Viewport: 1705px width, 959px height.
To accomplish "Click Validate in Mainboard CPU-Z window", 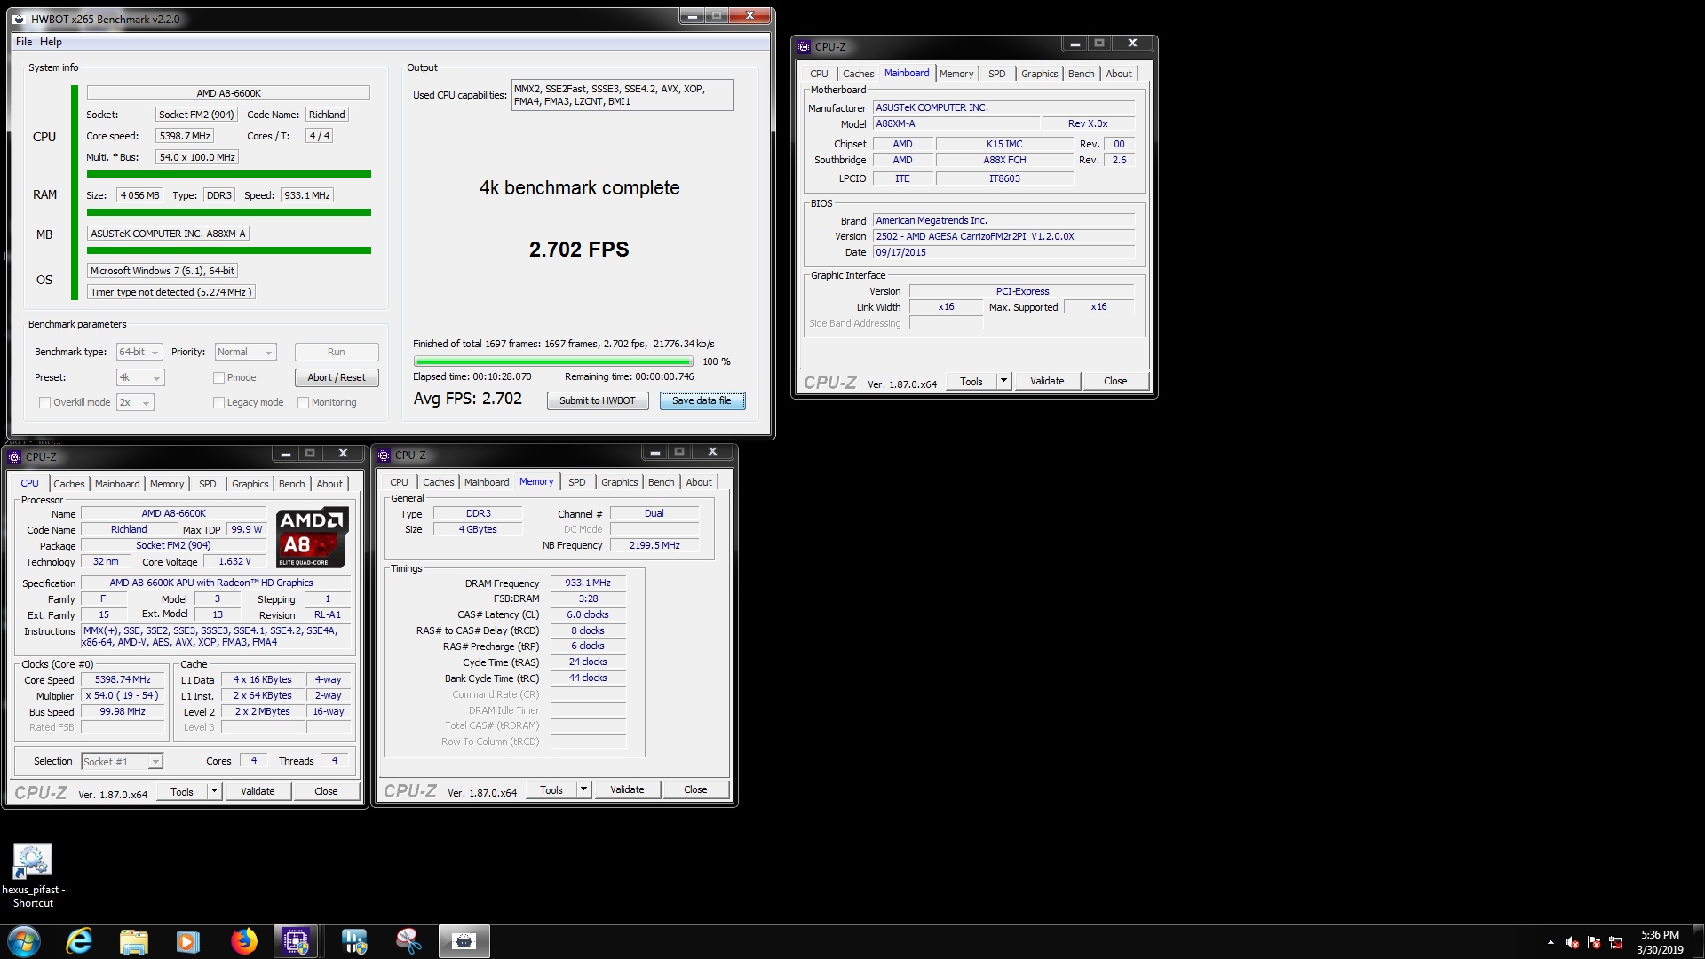I will pyautogui.click(x=1047, y=381).
